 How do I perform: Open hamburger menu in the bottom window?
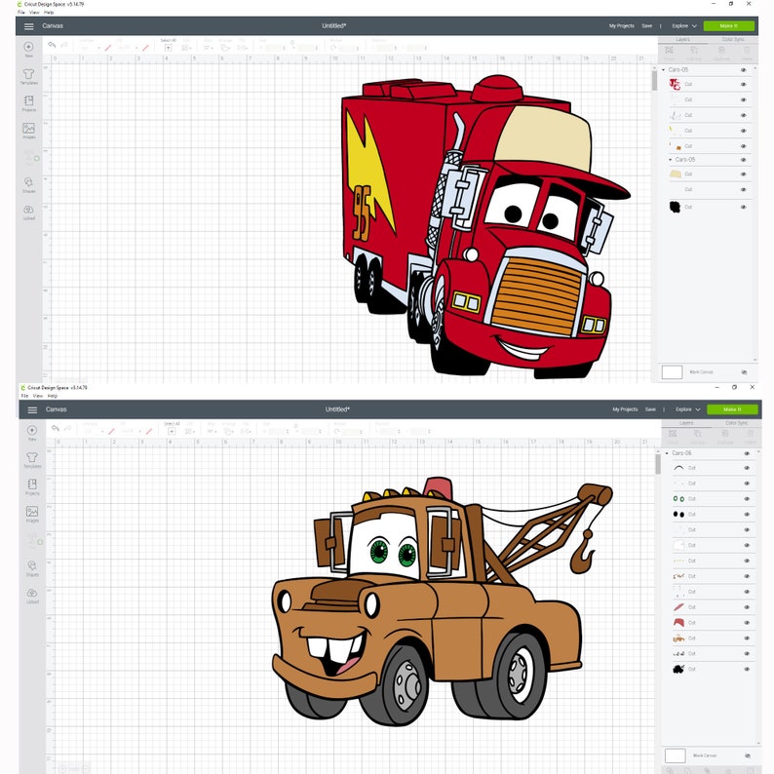32,409
